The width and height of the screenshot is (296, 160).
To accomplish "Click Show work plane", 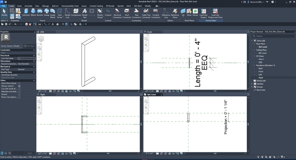I will [189, 12].
